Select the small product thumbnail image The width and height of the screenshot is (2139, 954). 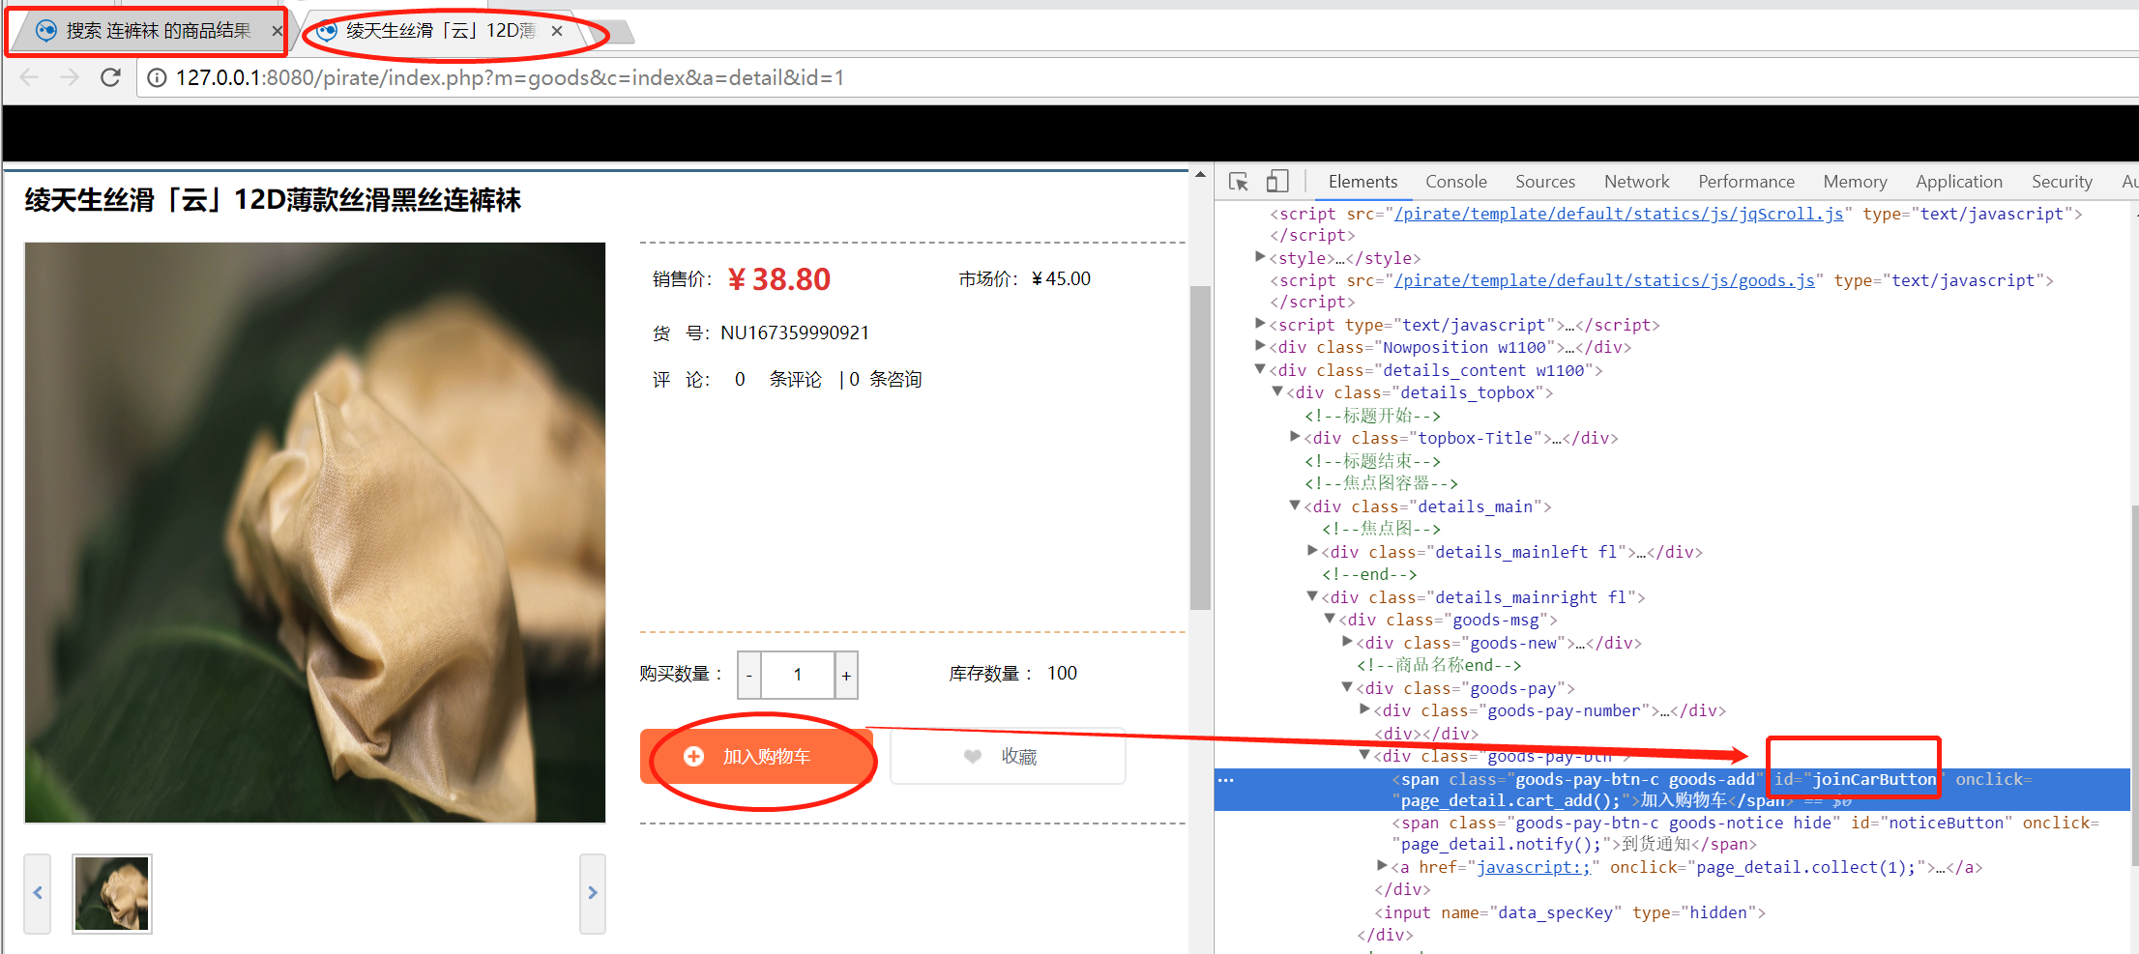pos(112,894)
